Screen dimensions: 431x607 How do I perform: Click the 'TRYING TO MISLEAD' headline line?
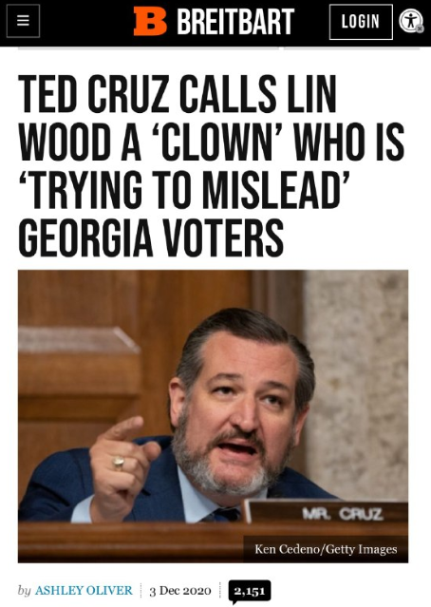coord(184,189)
